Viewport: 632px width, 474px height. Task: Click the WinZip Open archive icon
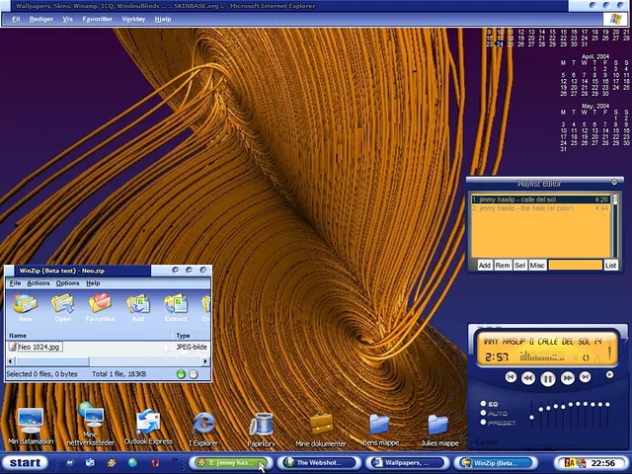(x=62, y=307)
